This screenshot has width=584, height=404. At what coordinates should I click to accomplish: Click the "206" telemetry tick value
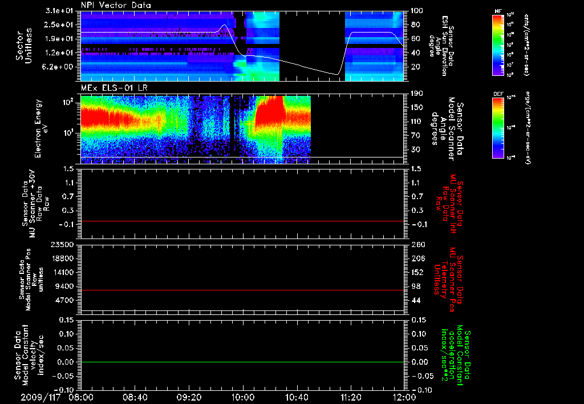(x=418, y=258)
